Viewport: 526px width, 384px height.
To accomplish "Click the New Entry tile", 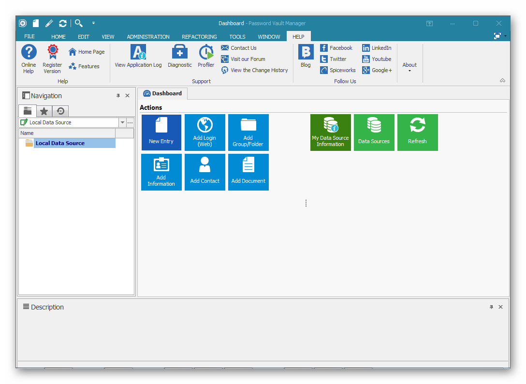I will [161, 132].
